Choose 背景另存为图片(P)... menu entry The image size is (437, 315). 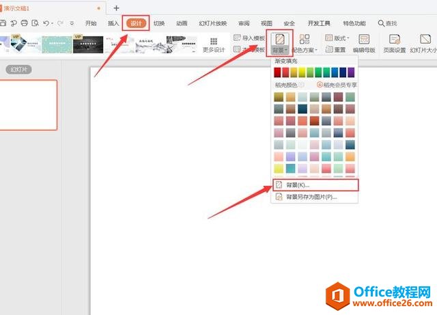click(312, 197)
